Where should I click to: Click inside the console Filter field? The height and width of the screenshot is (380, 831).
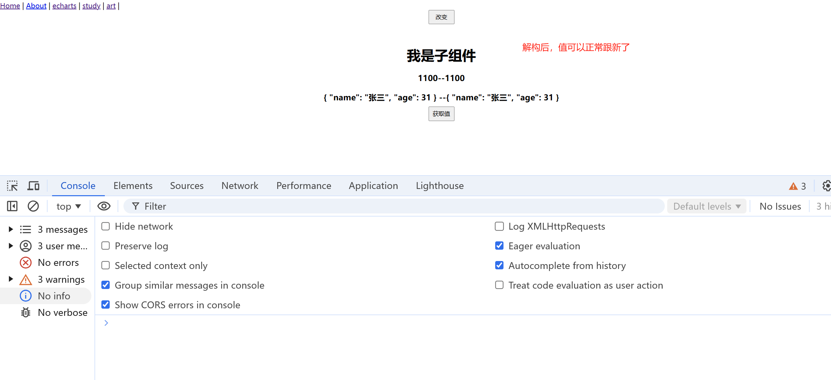(x=241, y=206)
